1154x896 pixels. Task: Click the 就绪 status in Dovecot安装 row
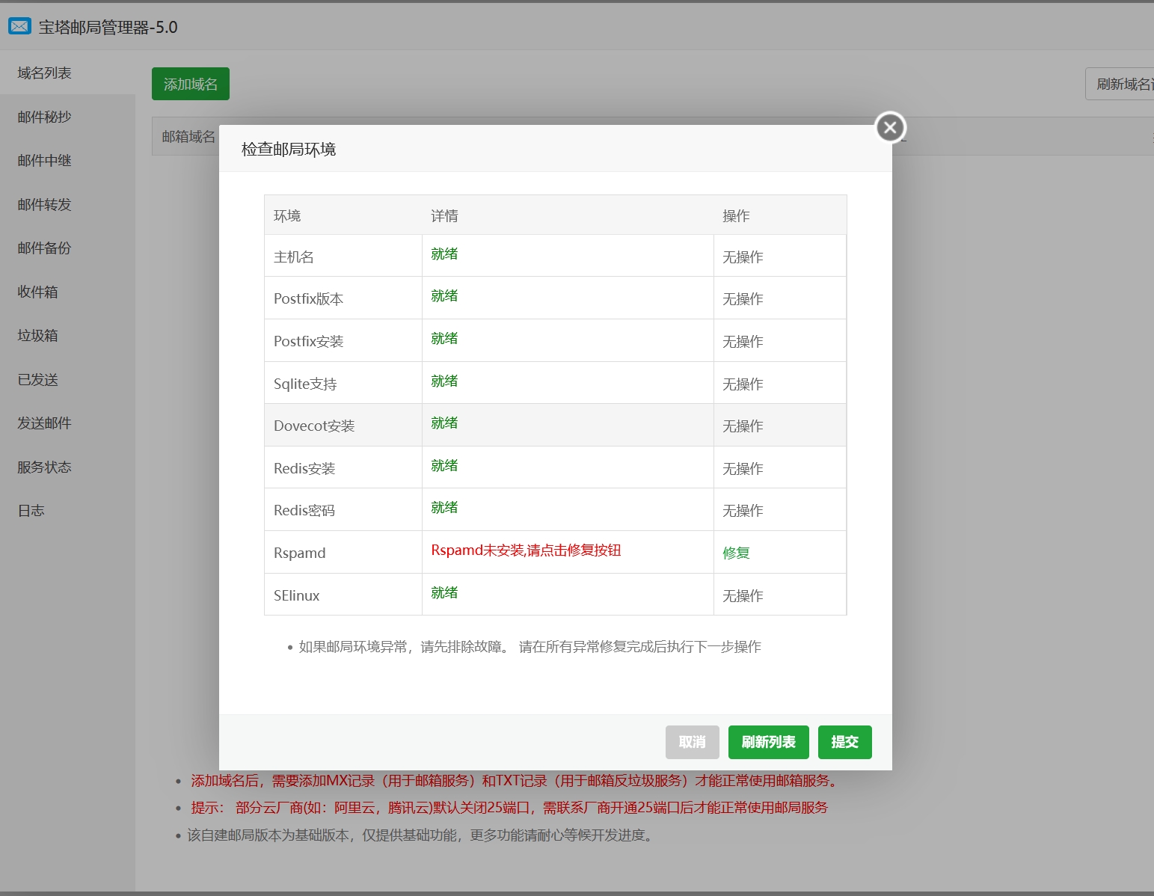(444, 423)
